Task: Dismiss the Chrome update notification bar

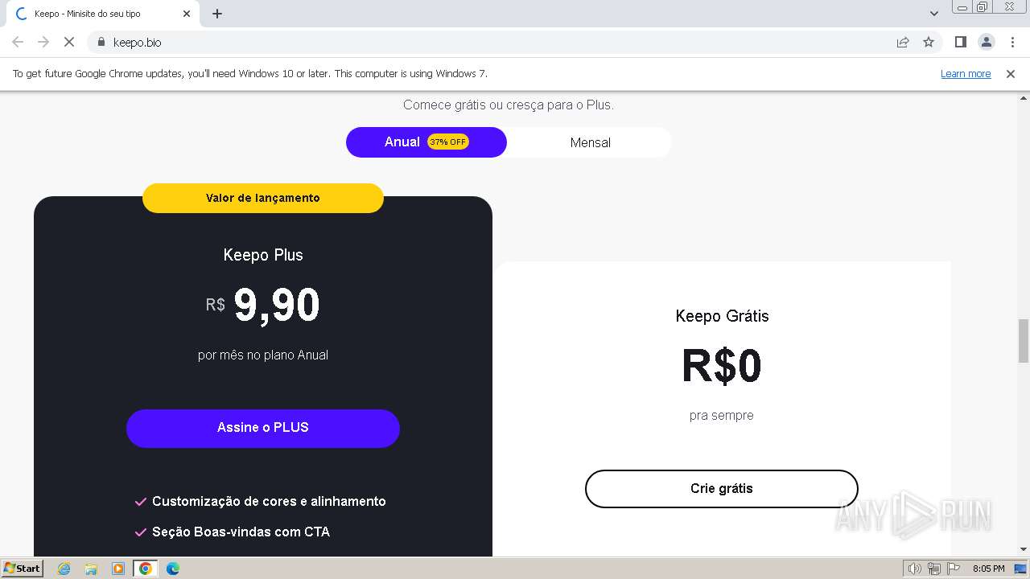Action: click(x=1011, y=74)
